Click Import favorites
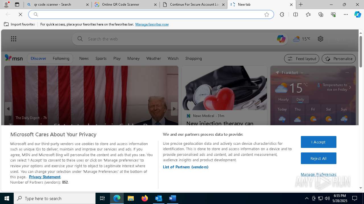The height and width of the screenshot is (204, 364). pos(19,24)
